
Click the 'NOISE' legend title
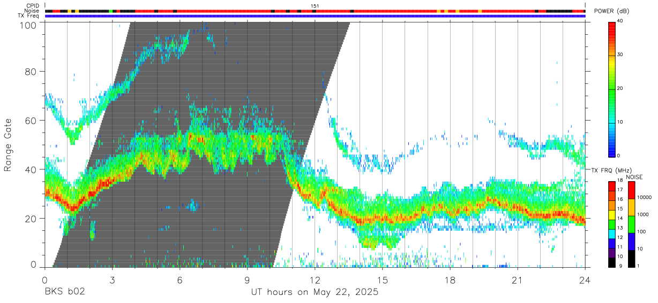tap(635, 177)
